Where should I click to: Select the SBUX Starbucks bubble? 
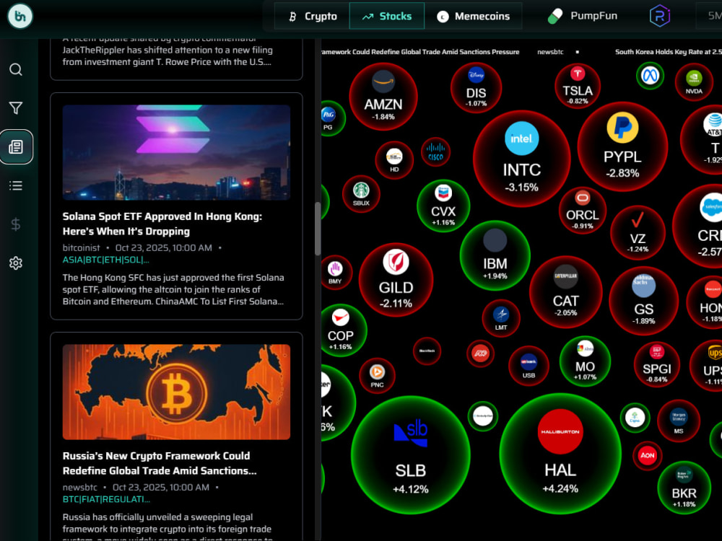[361, 194]
